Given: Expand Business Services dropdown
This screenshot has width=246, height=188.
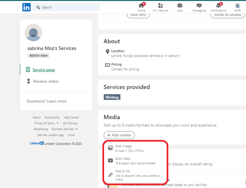Looking at the screenshot, I should click(64, 129).
